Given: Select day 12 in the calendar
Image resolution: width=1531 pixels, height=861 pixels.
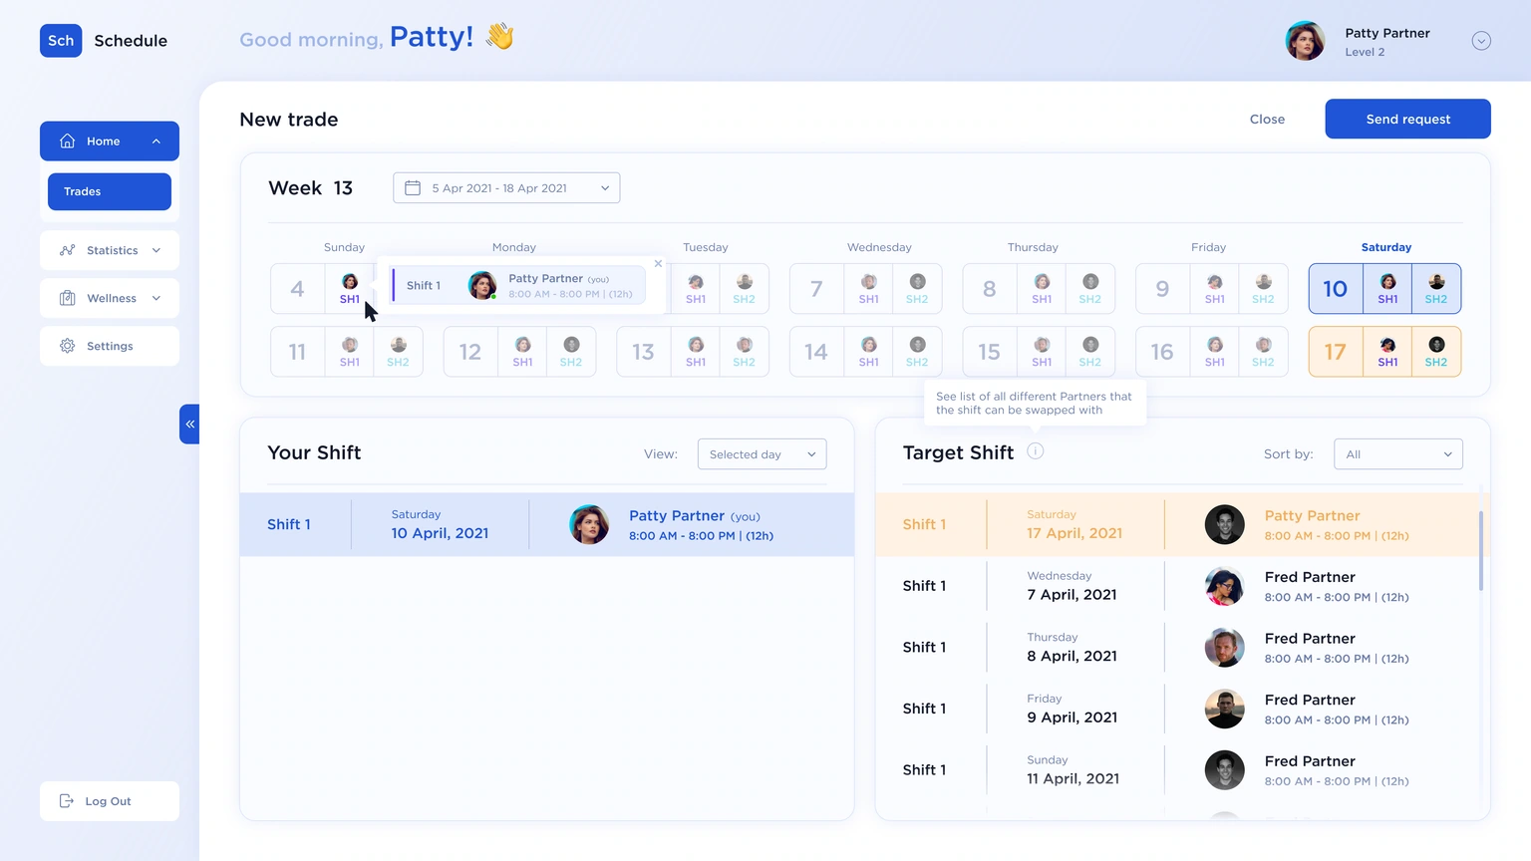Looking at the screenshot, I should pos(469,352).
